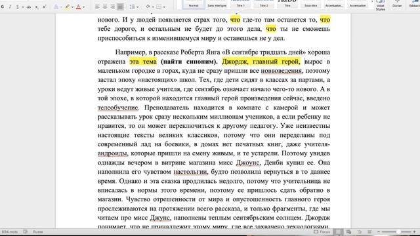Apply red font color
Image resolution: width=420 pixels, height=236 pixels.
(x=79, y=7)
